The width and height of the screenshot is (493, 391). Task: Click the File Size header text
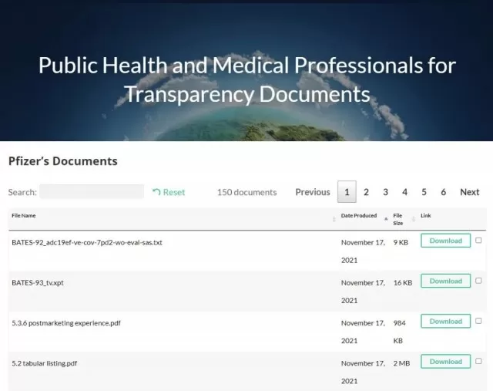(x=397, y=219)
